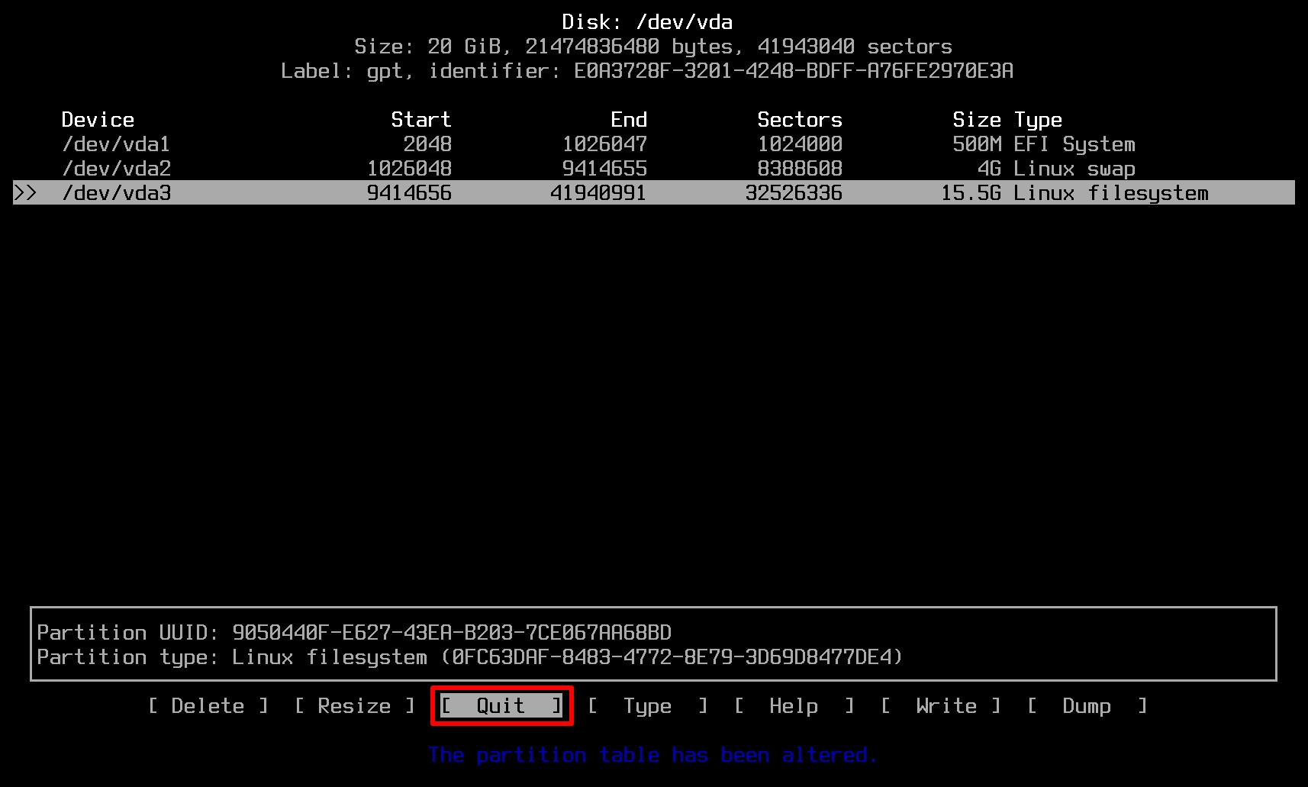
Task: Click the Partition type info line
Action: 470,657
